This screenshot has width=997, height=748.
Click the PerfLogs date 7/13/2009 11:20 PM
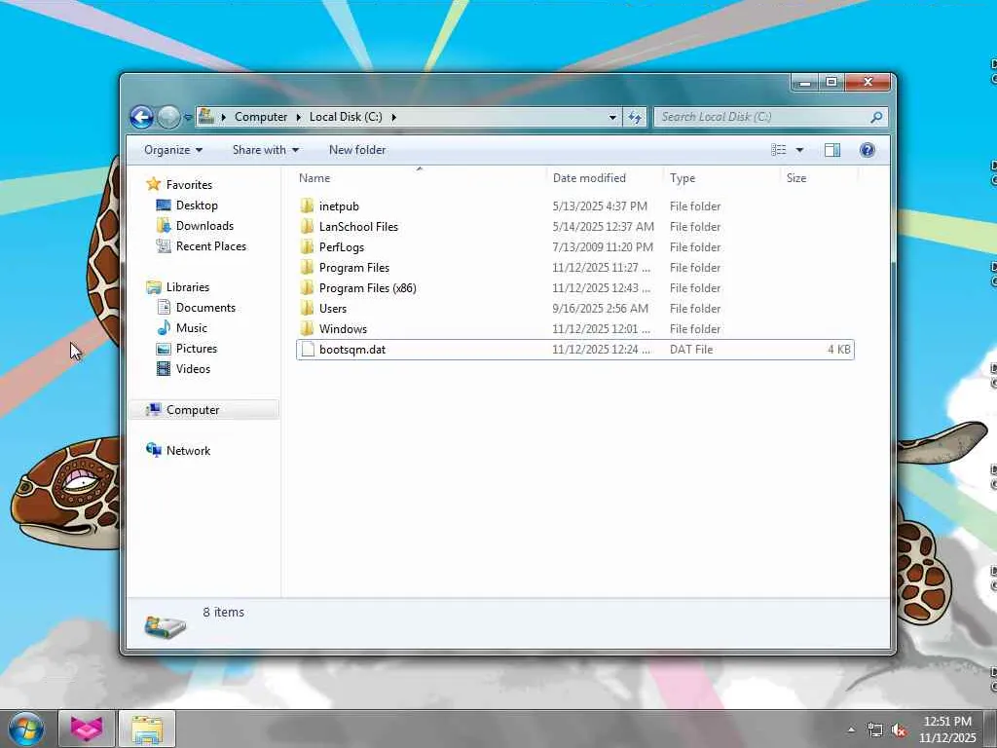[x=603, y=246]
